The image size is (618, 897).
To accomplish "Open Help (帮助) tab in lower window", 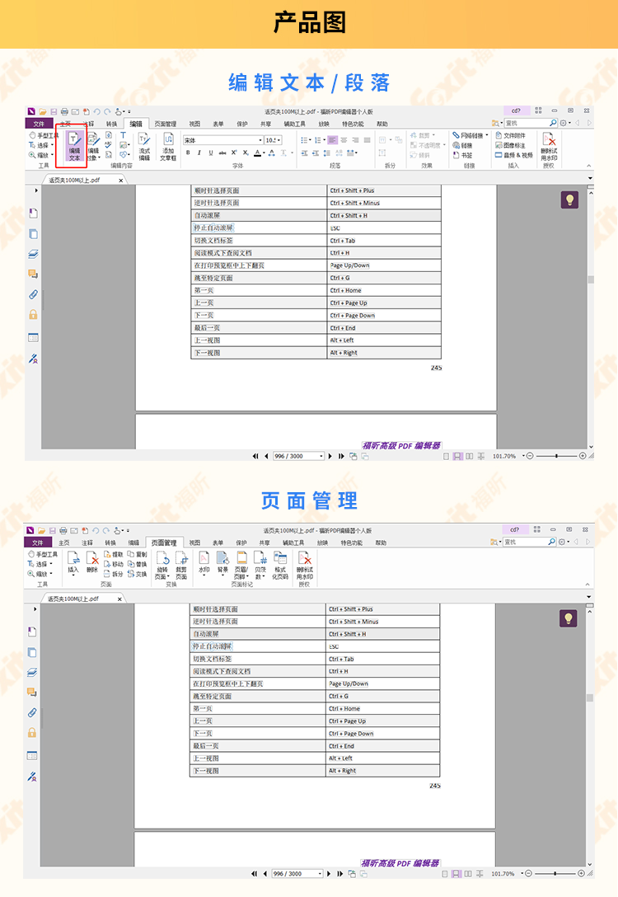I will [381, 542].
